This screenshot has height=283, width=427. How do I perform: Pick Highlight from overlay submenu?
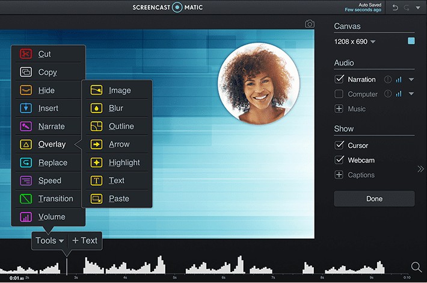tap(124, 163)
